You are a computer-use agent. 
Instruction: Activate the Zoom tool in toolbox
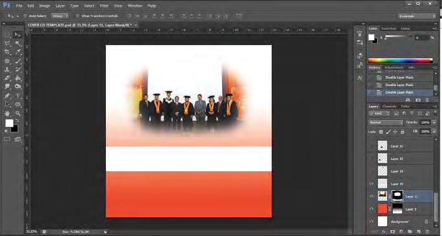18,113
